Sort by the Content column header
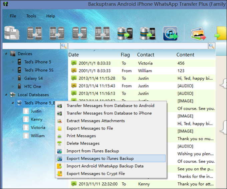 [x=185, y=55]
